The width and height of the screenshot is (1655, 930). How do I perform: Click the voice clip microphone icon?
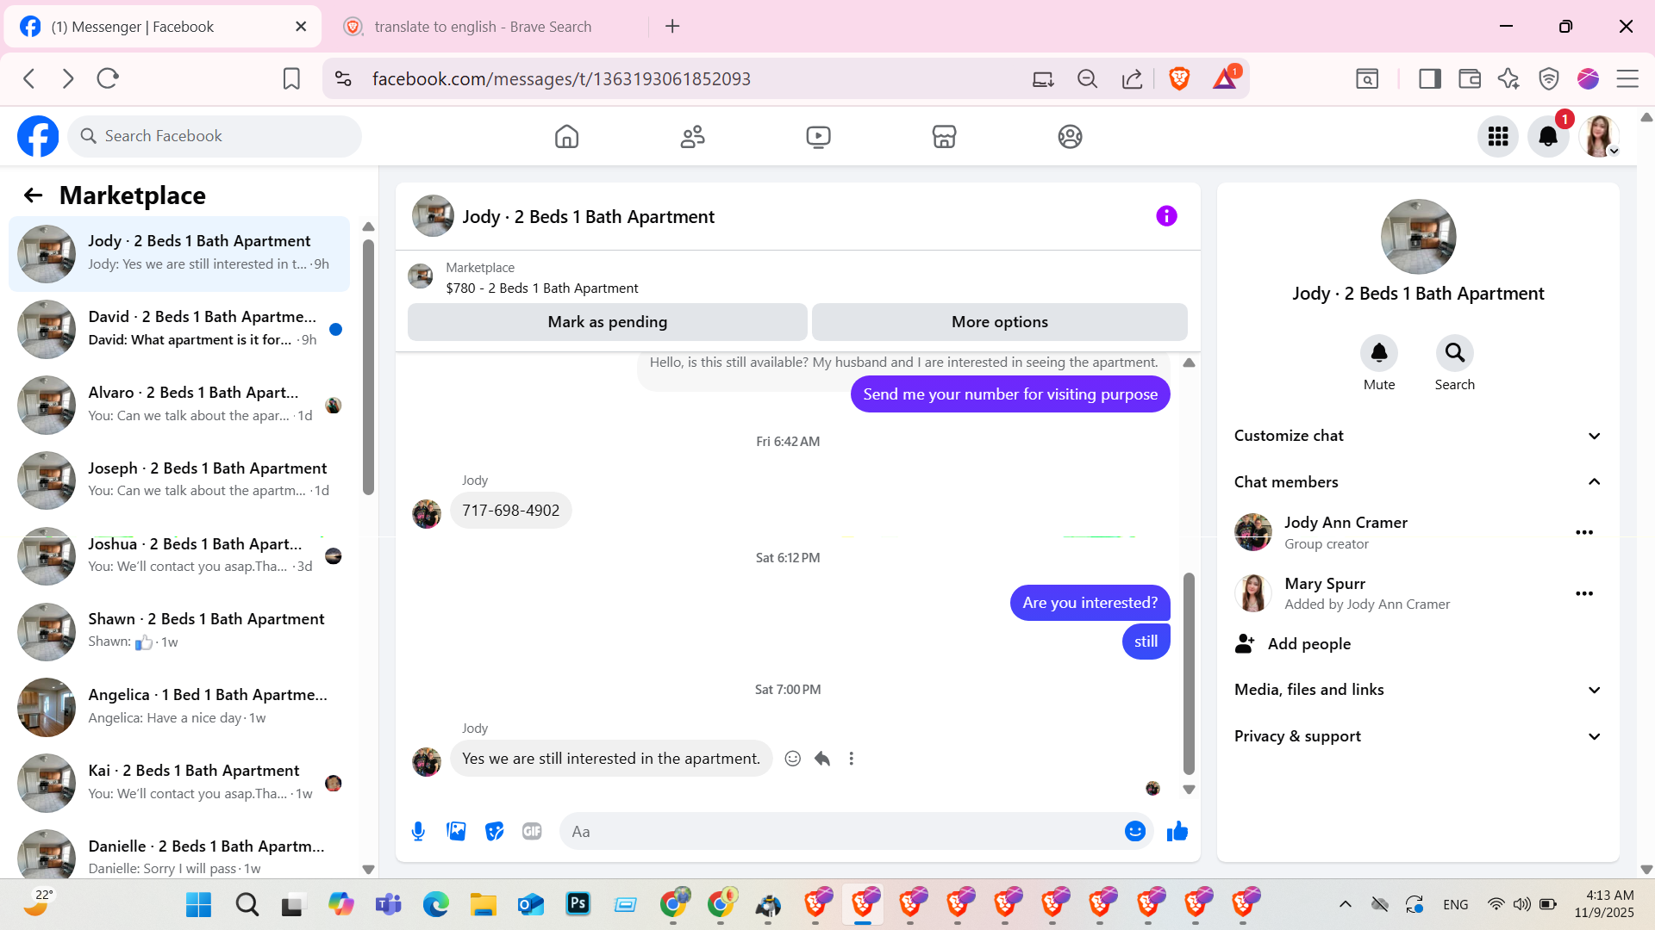point(418,831)
